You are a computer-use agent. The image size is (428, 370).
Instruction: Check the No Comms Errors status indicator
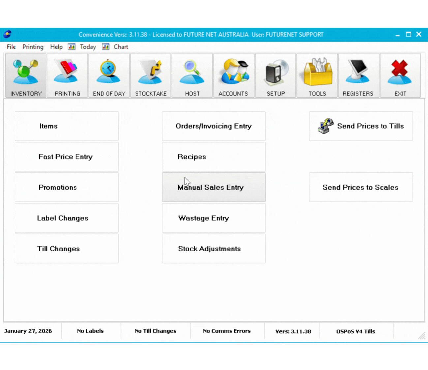tap(227, 331)
